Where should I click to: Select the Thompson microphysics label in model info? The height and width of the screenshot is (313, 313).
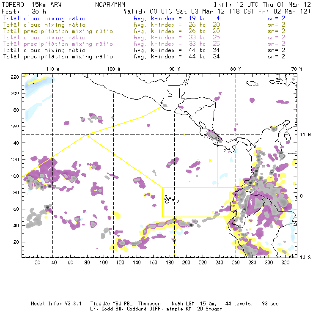pos(149,304)
